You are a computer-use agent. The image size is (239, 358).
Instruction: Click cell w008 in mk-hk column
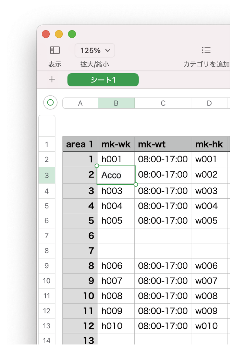coord(209,296)
